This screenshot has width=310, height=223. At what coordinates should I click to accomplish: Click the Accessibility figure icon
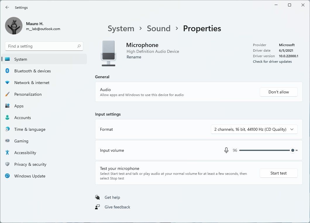pos(7,153)
